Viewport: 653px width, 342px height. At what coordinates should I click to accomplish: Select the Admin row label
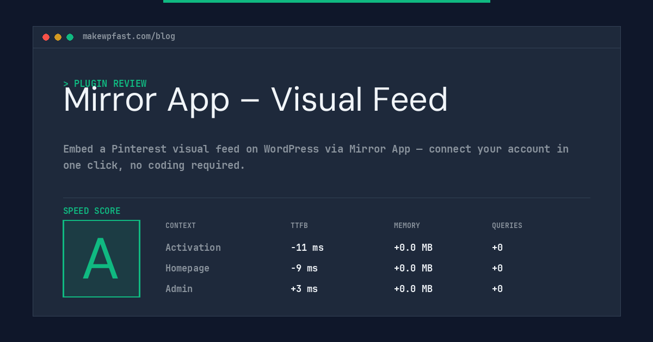click(x=179, y=289)
